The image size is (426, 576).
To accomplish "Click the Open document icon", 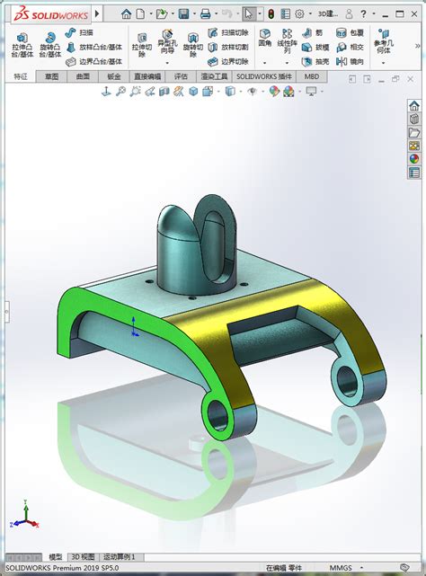I will (x=162, y=14).
